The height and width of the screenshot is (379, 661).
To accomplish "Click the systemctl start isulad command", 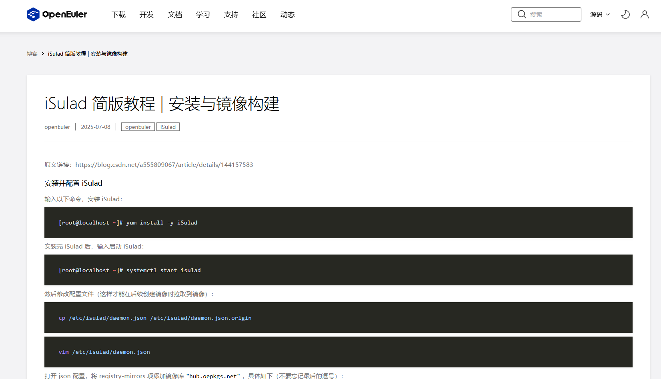I will [x=164, y=270].
